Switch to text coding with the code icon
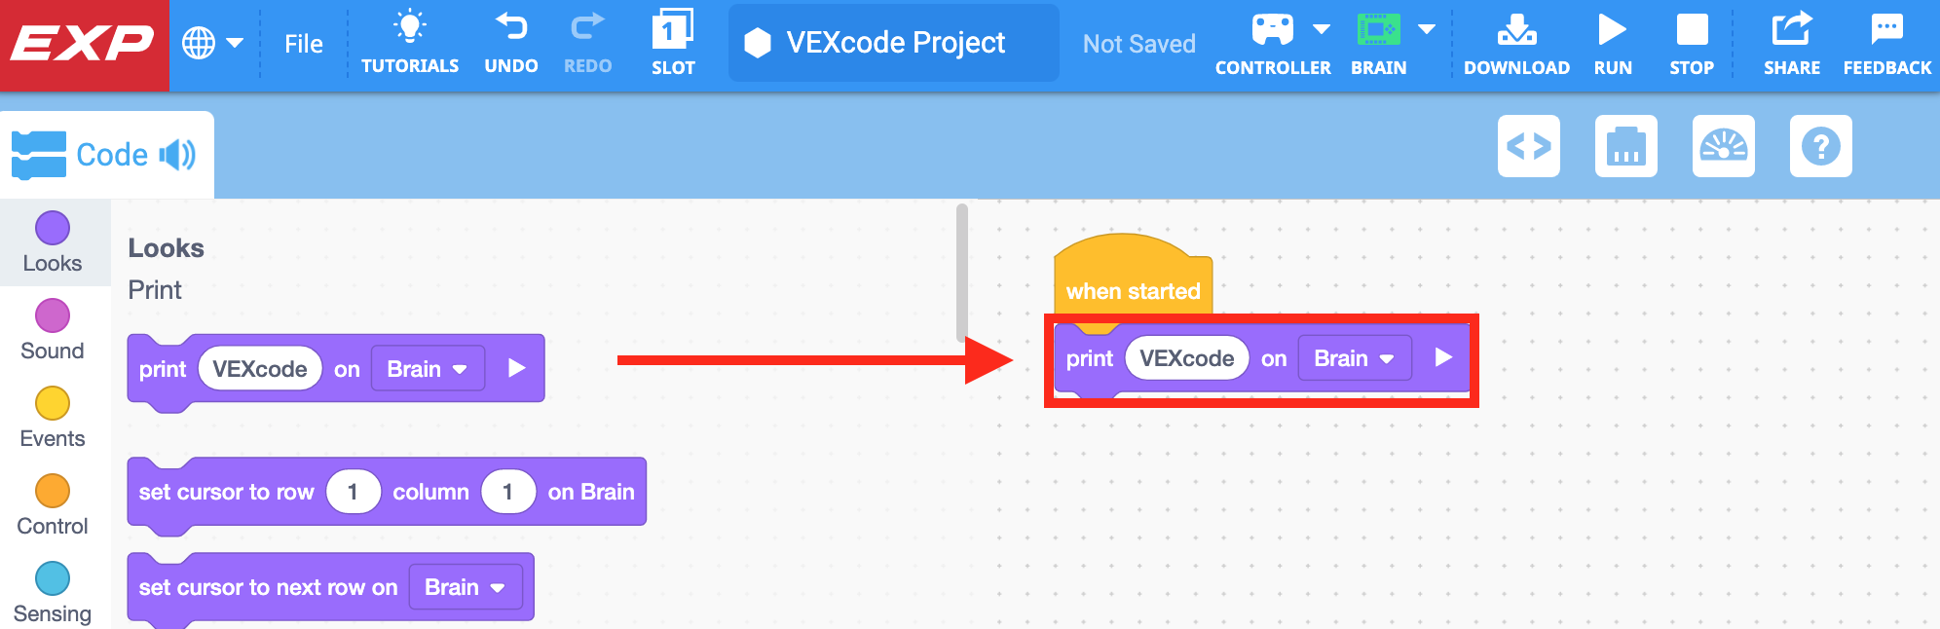Image resolution: width=1940 pixels, height=629 pixels. [x=1528, y=148]
